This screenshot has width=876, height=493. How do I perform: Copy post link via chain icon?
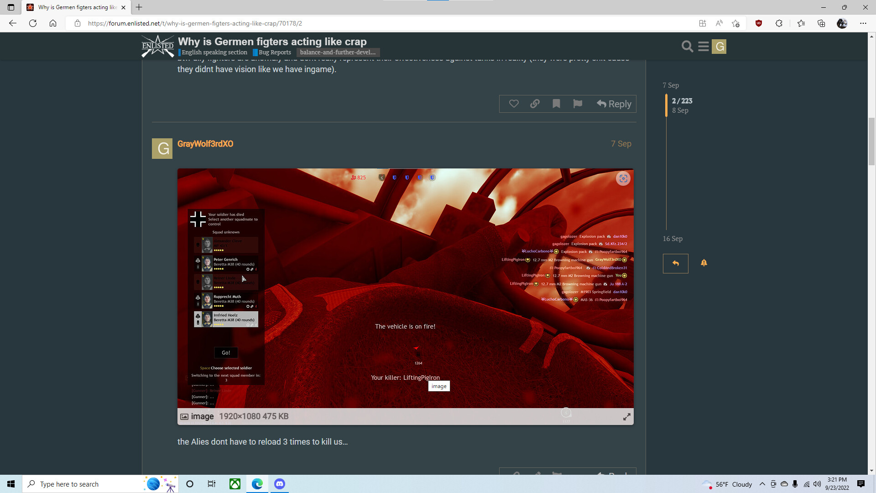(535, 104)
